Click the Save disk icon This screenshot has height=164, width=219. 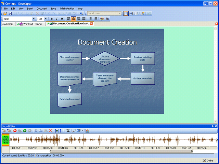[10, 14]
